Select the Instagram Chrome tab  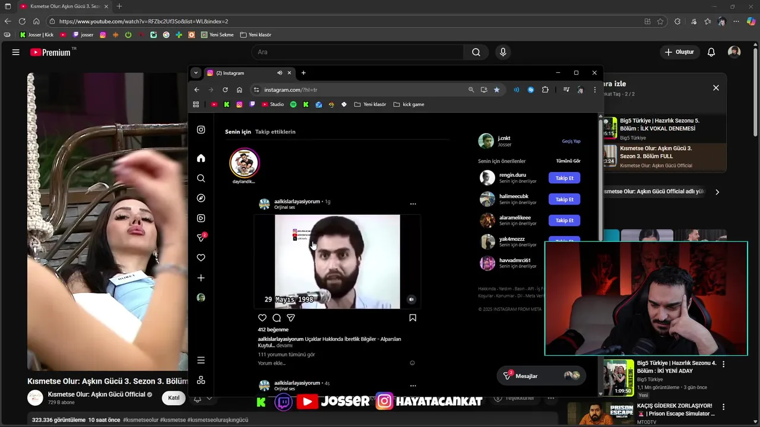[x=249, y=73]
